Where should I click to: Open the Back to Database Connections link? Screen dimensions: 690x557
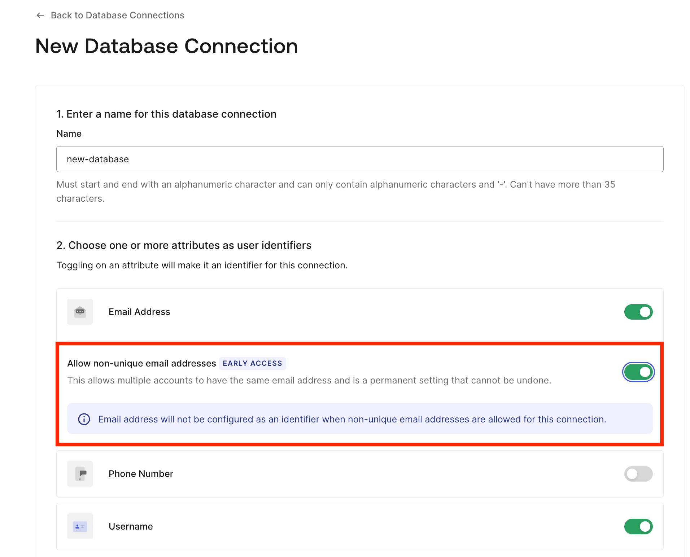tap(117, 15)
